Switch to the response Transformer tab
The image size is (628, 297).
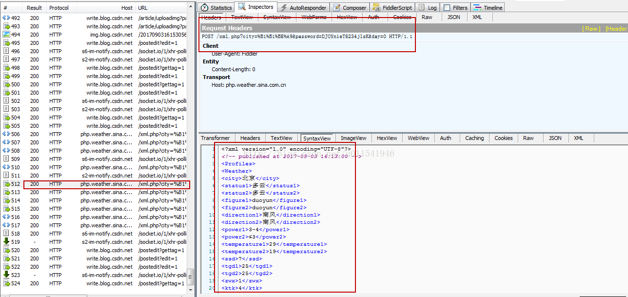click(x=216, y=138)
